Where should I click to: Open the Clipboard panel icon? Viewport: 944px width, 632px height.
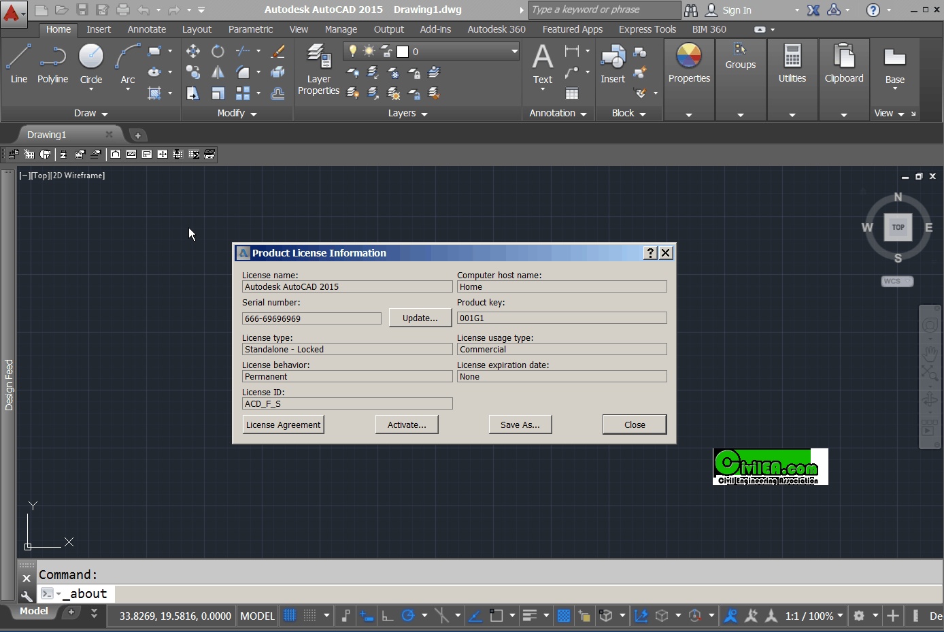point(844,56)
